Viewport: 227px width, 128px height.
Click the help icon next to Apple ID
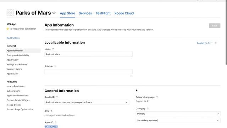click(56, 122)
